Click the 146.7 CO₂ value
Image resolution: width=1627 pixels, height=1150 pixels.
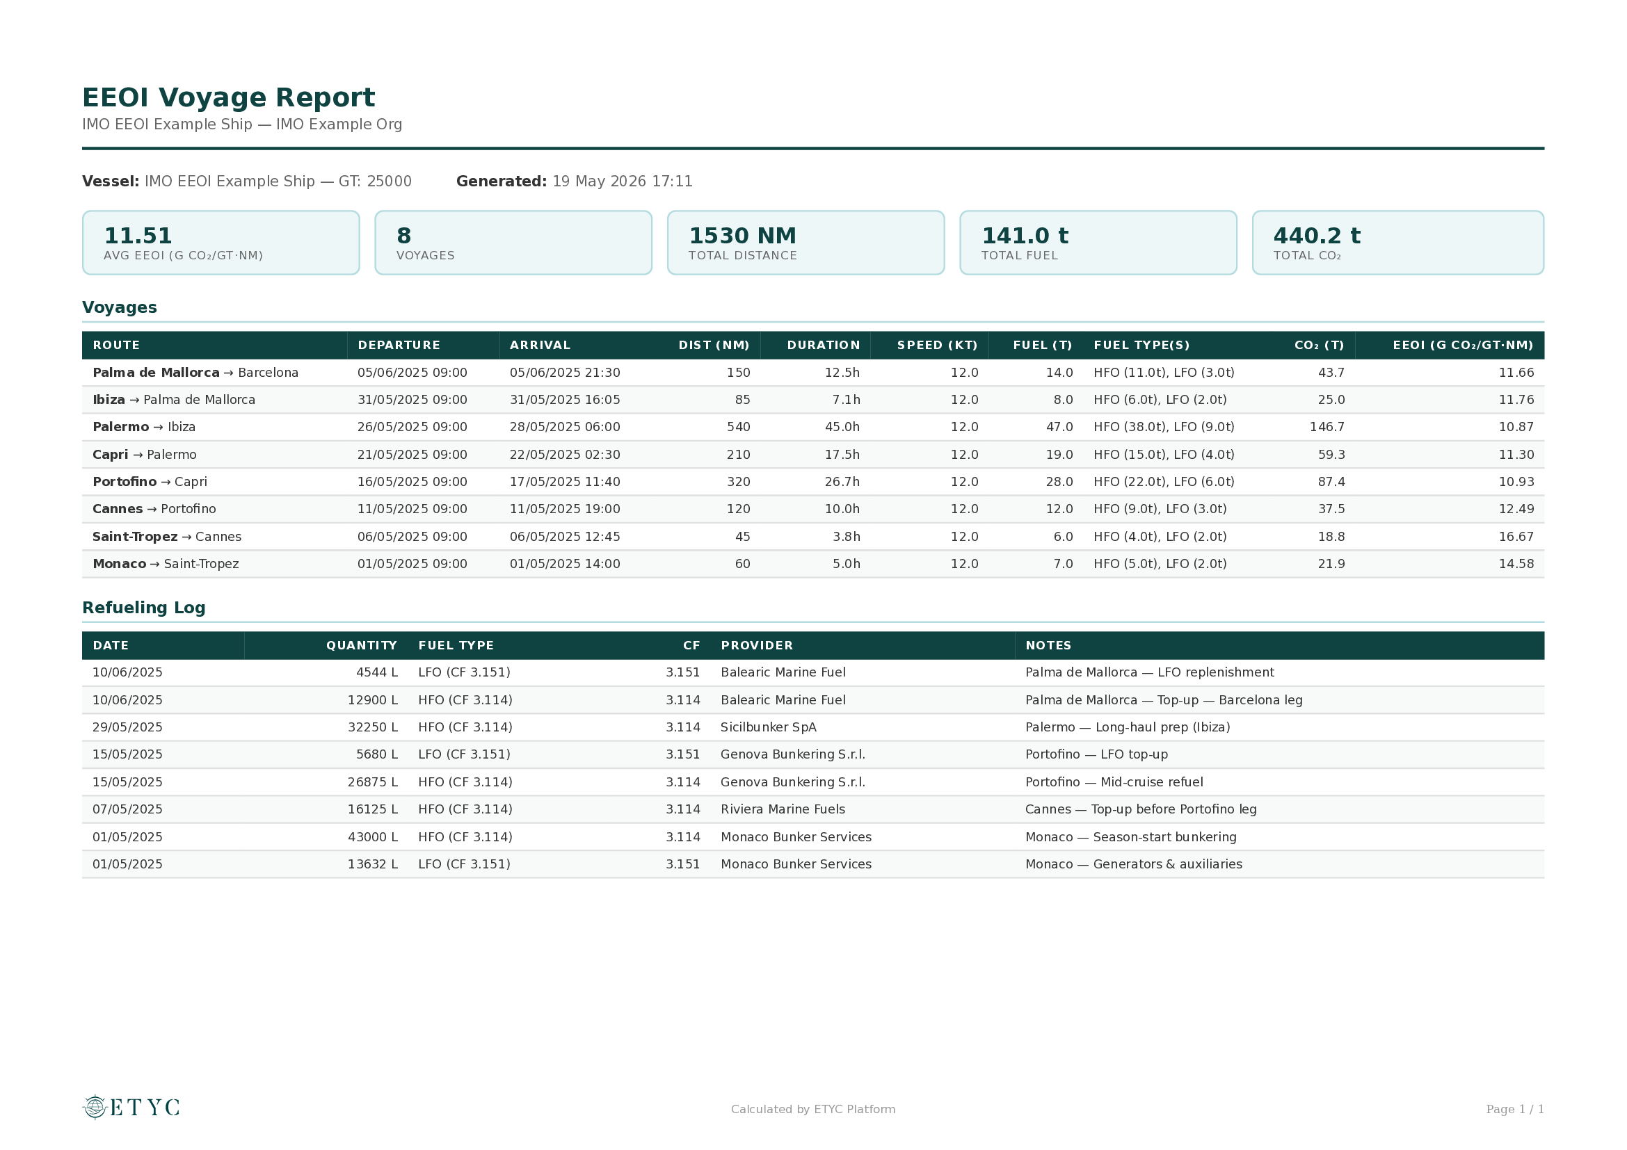pyautogui.click(x=1327, y=427)
